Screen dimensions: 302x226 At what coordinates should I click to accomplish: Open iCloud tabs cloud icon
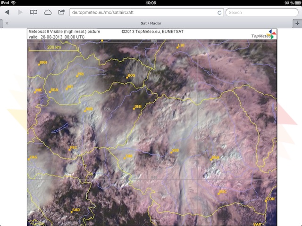click(x=48, y=13)
